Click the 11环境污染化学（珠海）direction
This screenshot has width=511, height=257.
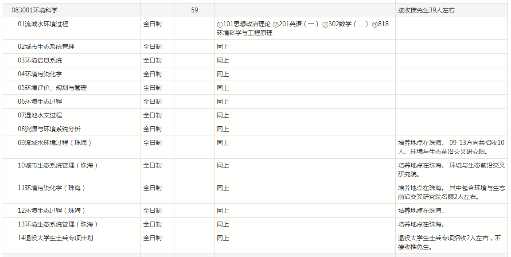pyautogui.click(x=52, y=188)
